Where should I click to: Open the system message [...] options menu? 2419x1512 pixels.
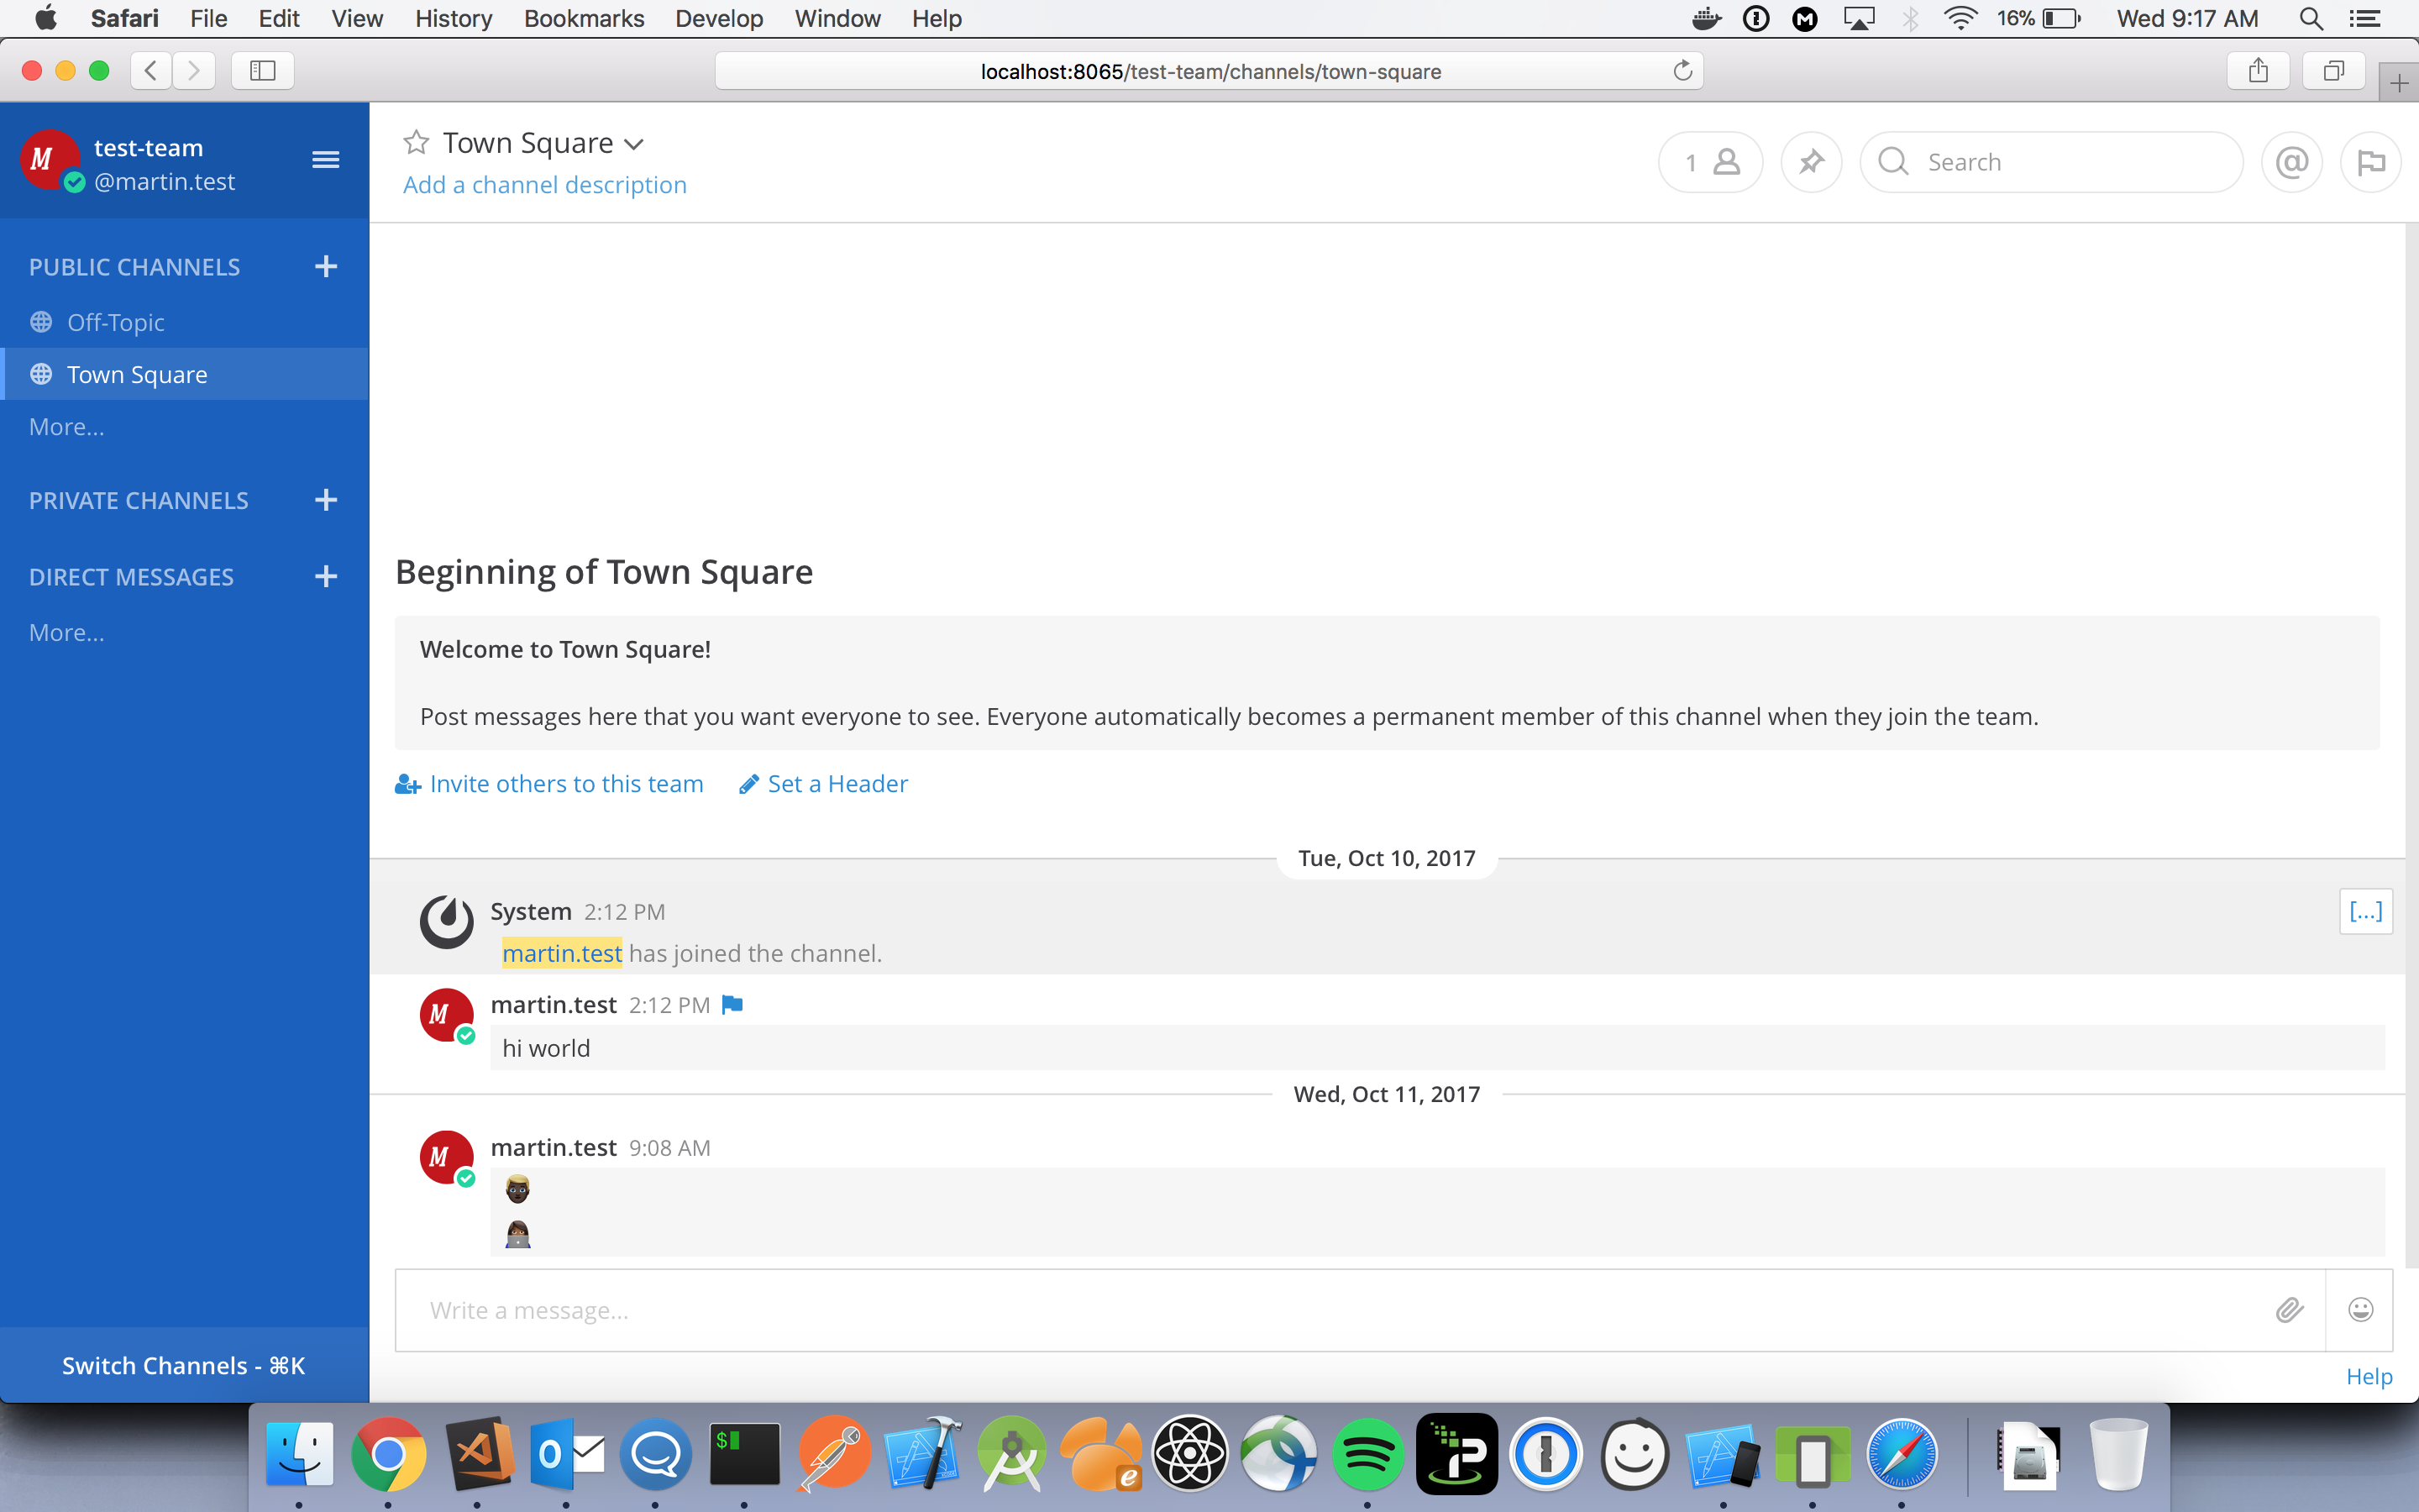click(x=2365, y=911)
